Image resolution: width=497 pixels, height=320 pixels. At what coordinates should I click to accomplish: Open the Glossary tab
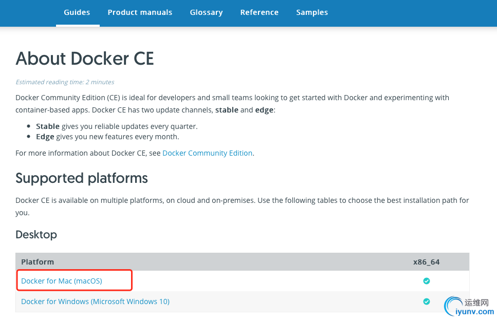[206, 12]
